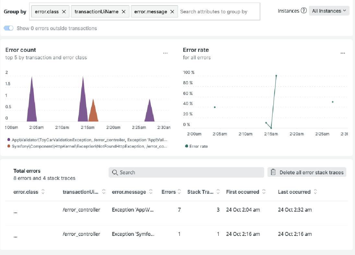Click /error_controller in the 1-error row

tap(81, 234)
